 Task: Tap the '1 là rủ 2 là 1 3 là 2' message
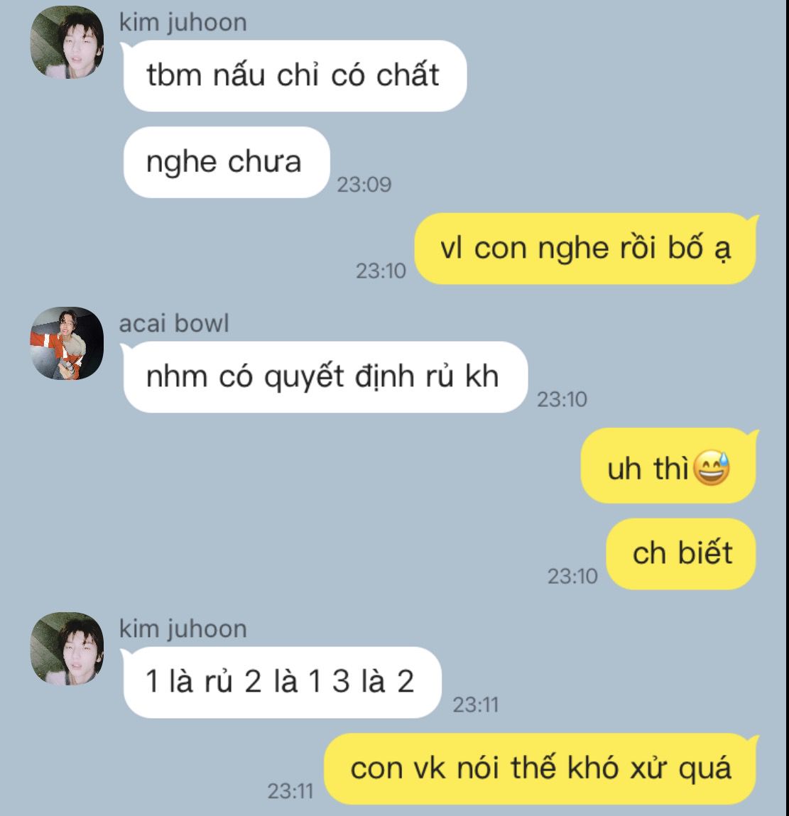point(282,682)
